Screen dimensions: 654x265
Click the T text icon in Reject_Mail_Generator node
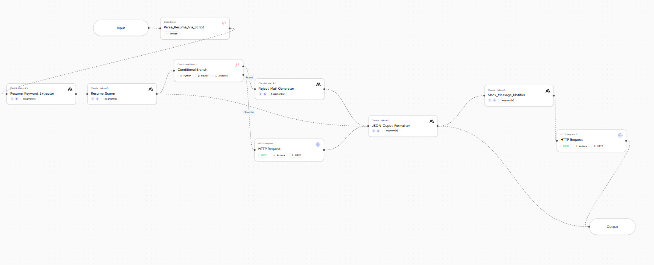[x=260, y=94]
